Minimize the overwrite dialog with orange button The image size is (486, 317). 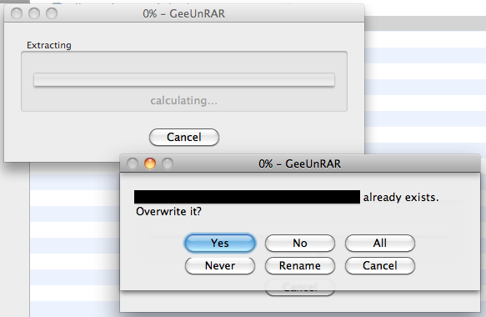tap(150, 164)
